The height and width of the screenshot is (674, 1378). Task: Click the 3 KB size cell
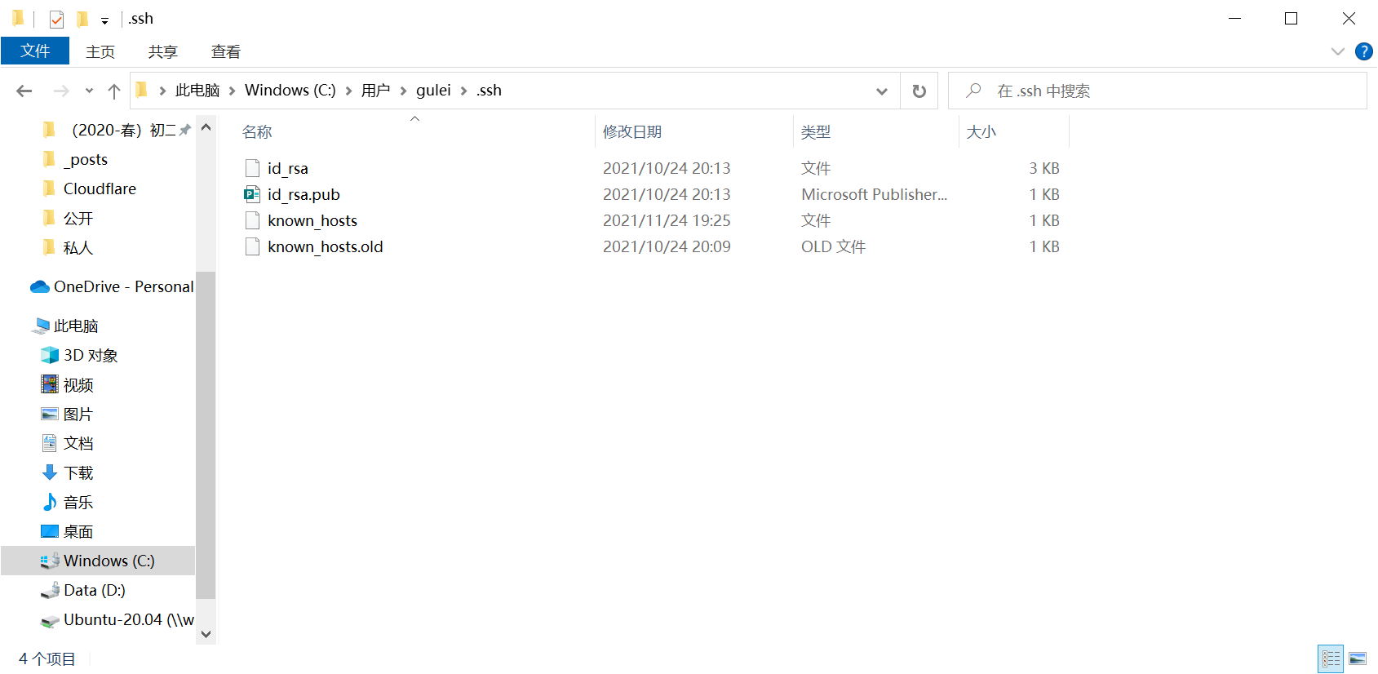coord(1044,168)
